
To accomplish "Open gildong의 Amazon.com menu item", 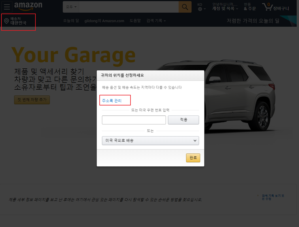I will (104, 21).
